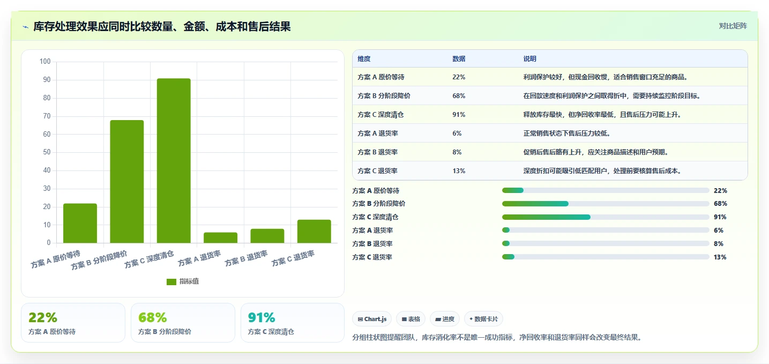Click the 进度 tag chip

445,319
